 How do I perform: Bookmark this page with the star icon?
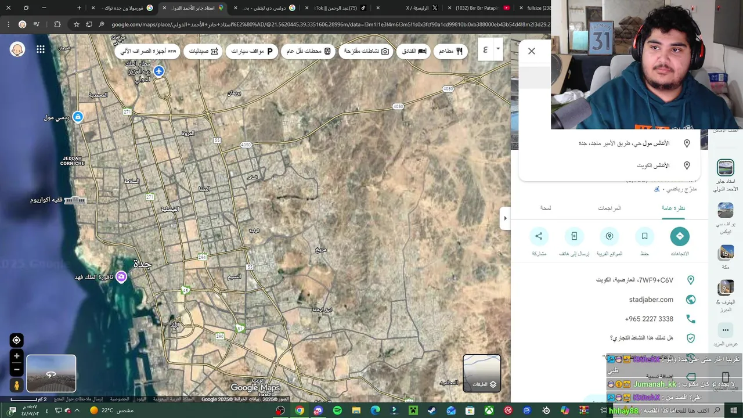point(76,24)
